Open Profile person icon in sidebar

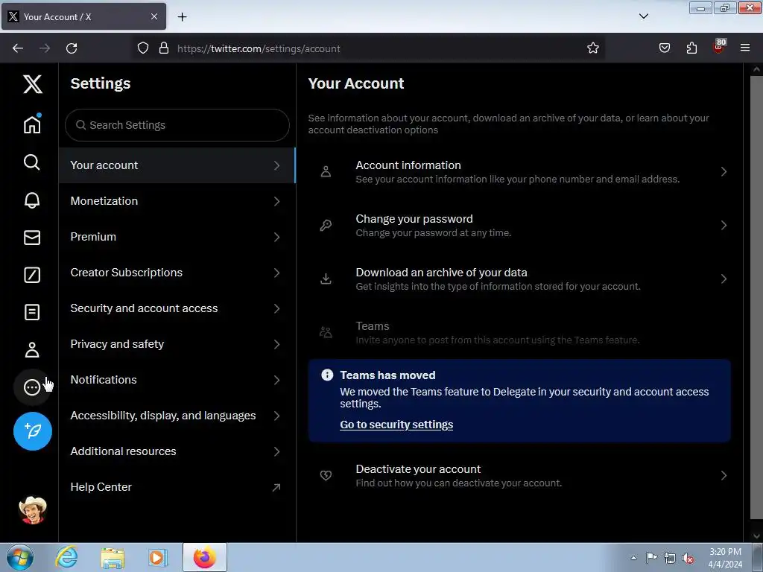32,350
